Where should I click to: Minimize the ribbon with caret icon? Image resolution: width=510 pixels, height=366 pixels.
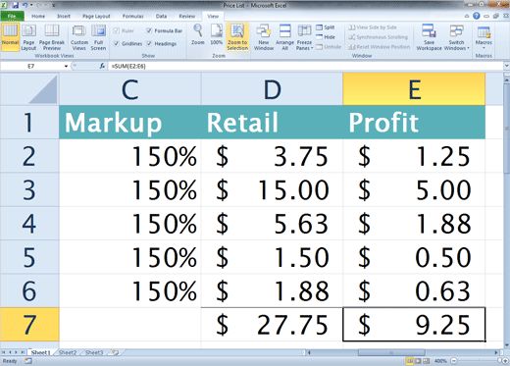(x=467, y=16)
